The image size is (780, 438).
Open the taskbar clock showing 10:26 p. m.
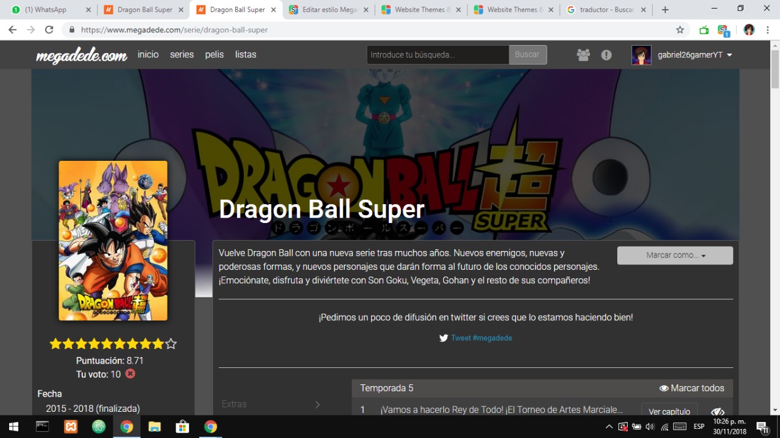click(729, 426)
